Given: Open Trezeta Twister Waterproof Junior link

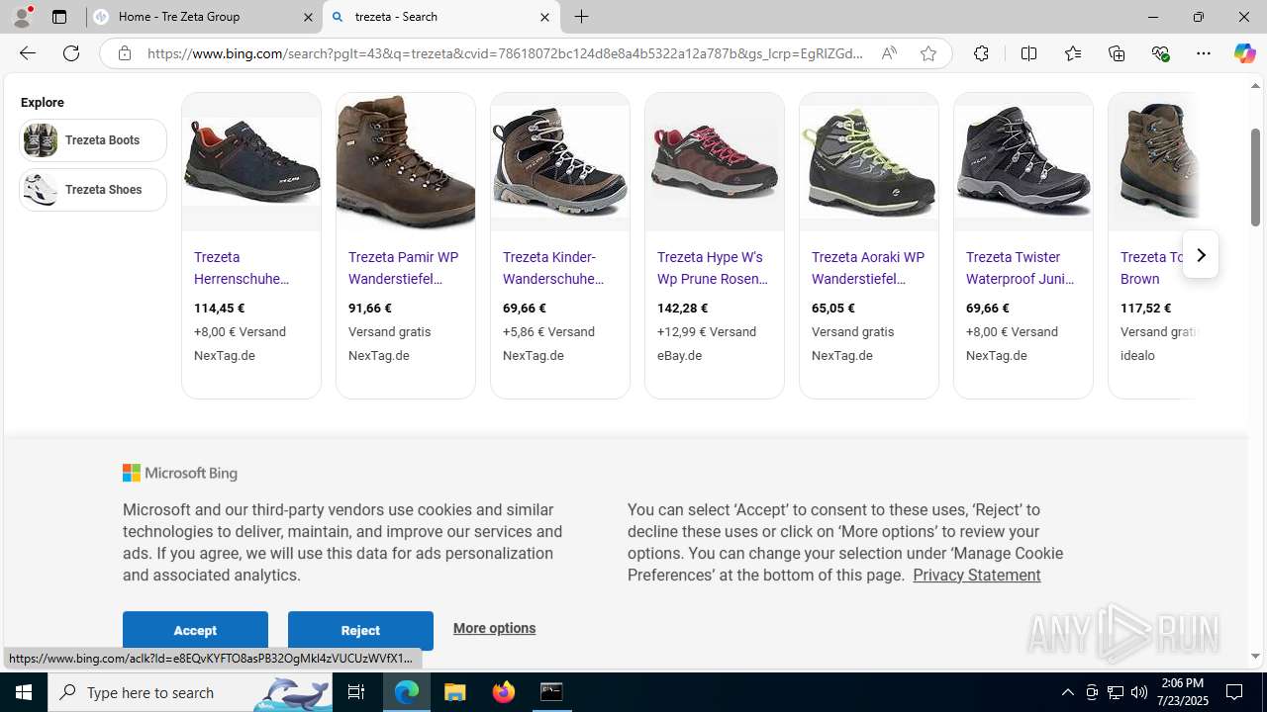Looking at the screenshot, I should [x=1020, y=268].
